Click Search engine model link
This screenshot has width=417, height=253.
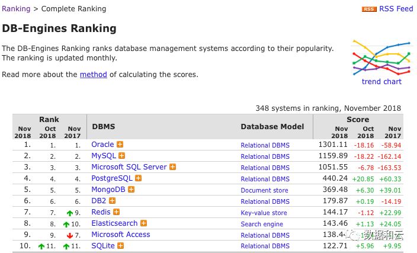tap(262, 224)
